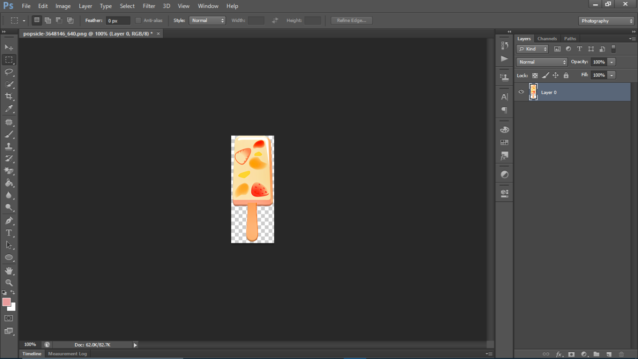Viewport: 638px width, 359px height.
Task: Toggle Quick Mask mode
Action: pyautogui.click(x=9, y=318)
